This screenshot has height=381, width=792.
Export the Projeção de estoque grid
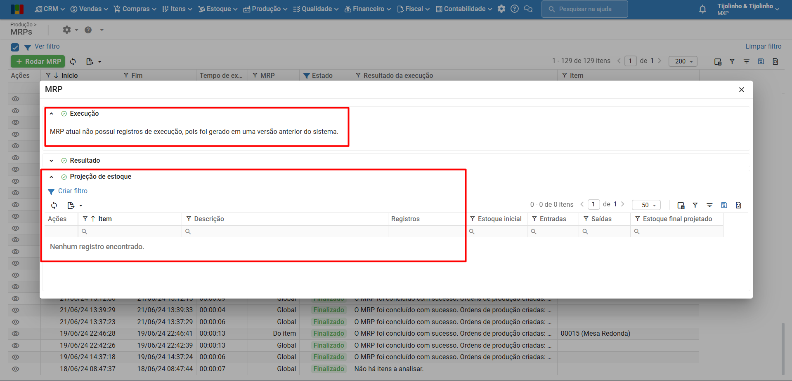tap(71, 205)
